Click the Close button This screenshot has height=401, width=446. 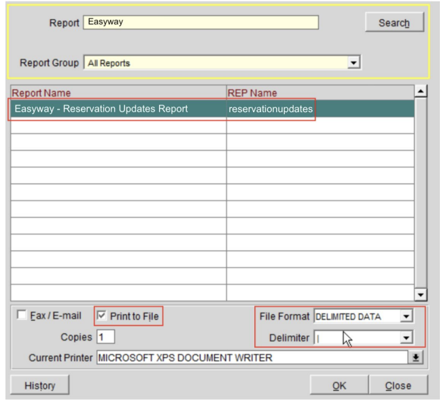coord(398,385)
